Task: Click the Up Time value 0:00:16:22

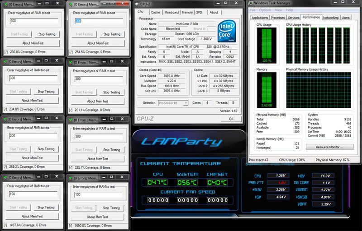Action: point(343,132)
